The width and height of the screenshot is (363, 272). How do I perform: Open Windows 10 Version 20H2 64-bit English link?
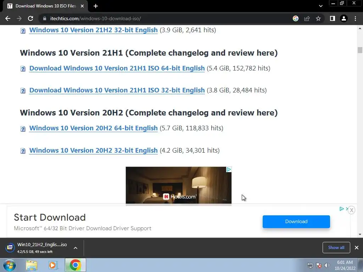(x=93, y=128)
